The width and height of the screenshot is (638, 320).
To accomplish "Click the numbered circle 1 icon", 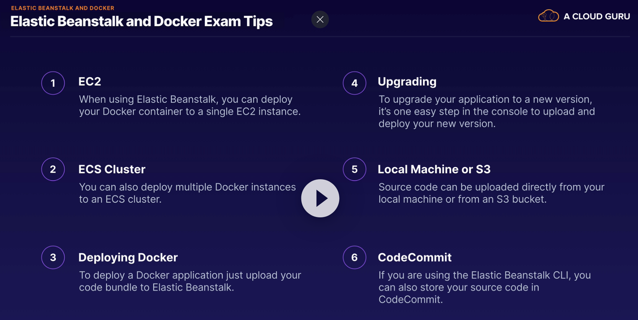I will (x=53, y=83).
